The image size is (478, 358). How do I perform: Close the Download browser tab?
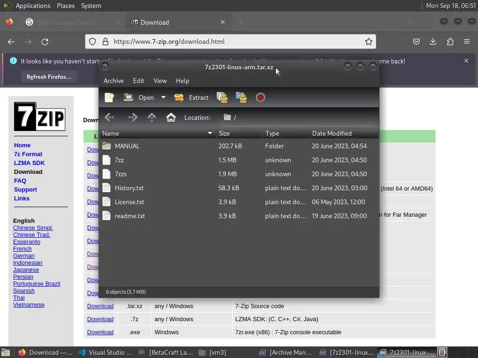[223, 22]
